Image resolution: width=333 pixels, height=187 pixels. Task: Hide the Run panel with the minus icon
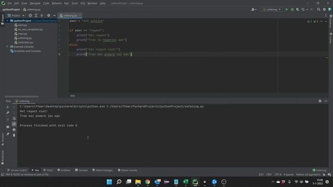pos(326,101)
